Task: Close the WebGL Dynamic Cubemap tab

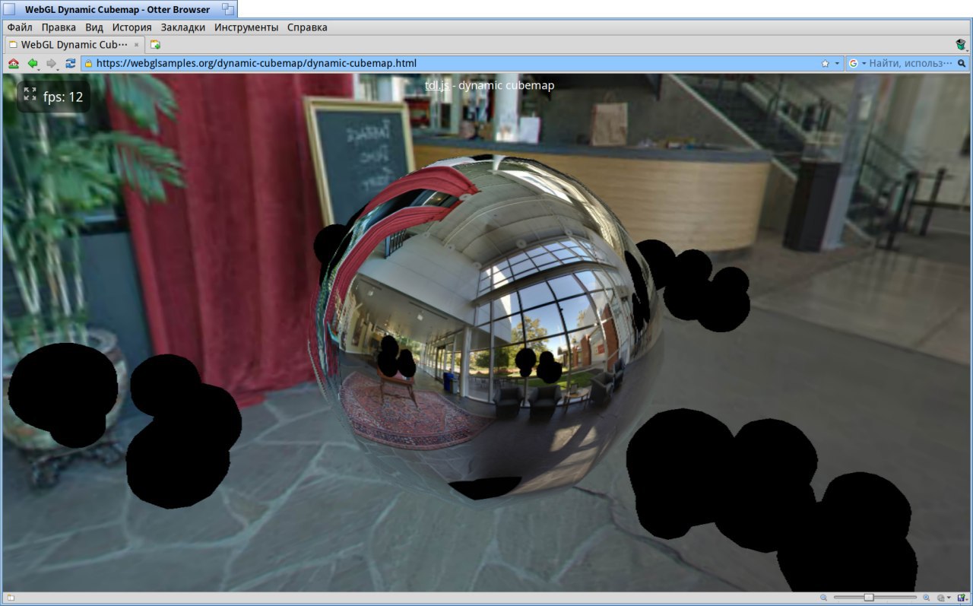Action: [x=136, y=45]
